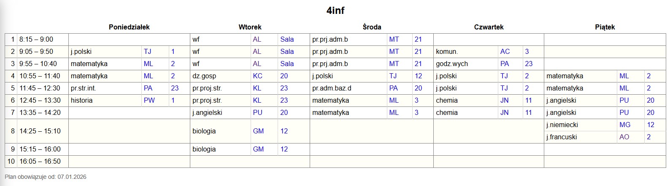Click room 1 link beside historia
Image resolution: width=670 pixels, height=186 pixels.
[x=173, y=101]
